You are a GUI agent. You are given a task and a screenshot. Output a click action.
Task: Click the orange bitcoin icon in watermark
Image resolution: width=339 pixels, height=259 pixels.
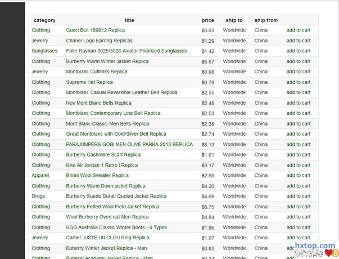pos(335,253)
